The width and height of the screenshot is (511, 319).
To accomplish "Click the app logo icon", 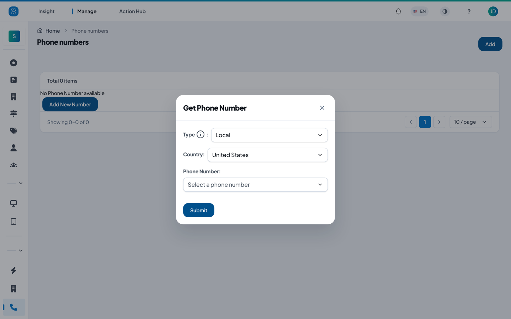I will tap(13, 11).
